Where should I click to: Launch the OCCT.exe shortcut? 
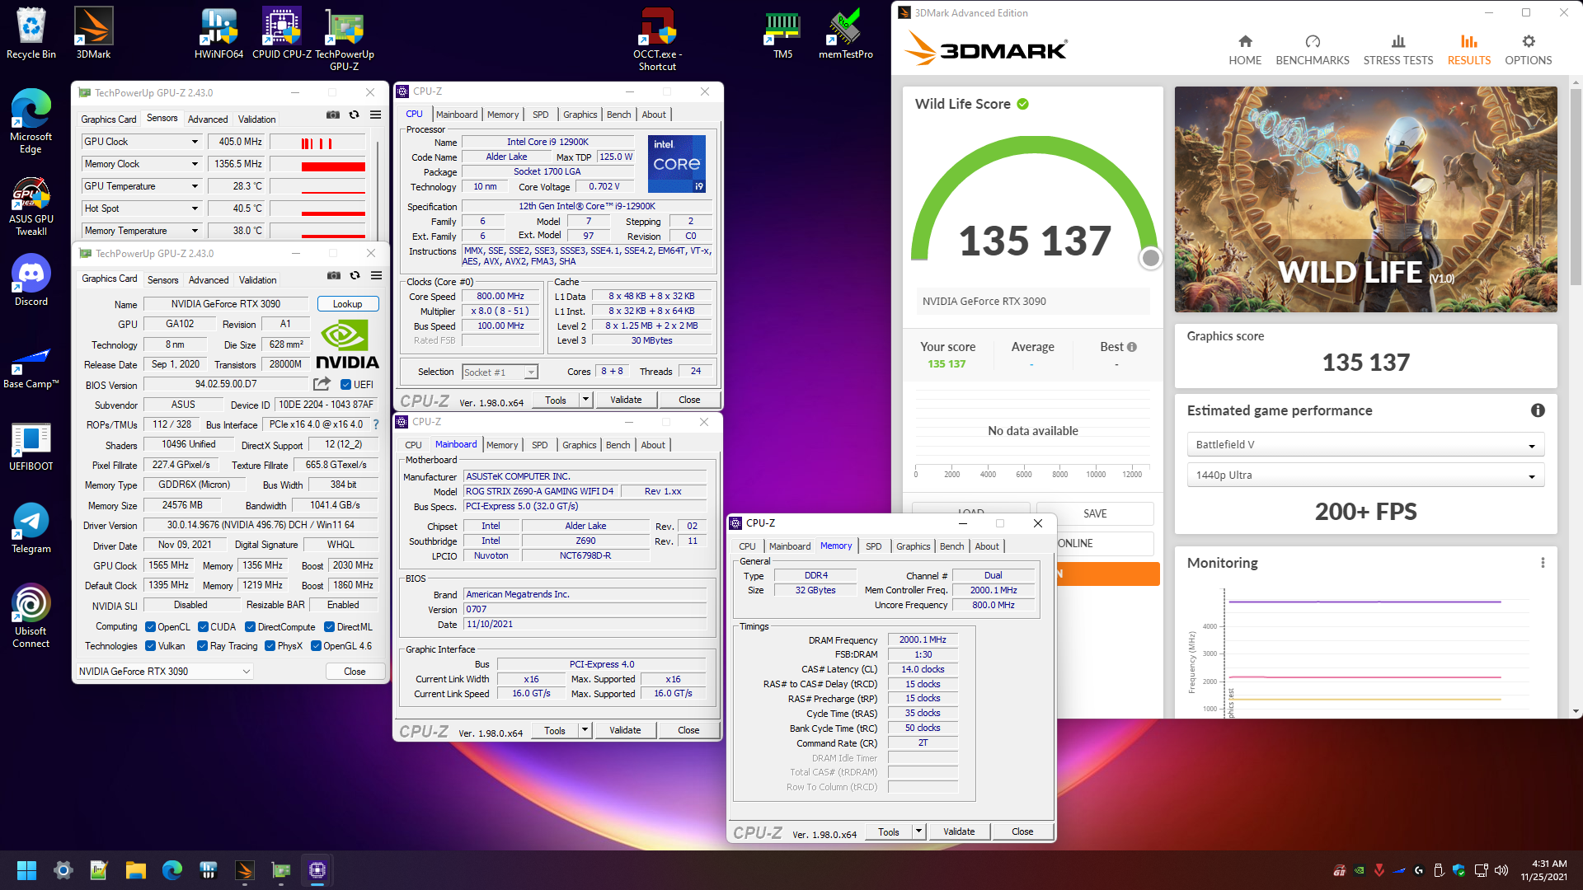click(657, 39)
